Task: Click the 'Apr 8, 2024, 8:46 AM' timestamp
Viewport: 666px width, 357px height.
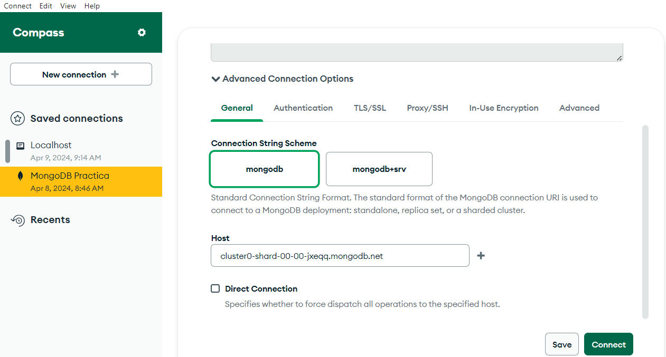Action: point(67,188)
